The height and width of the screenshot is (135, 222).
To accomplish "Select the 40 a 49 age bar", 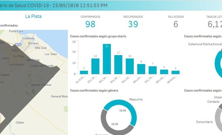I will coord(118,64).
